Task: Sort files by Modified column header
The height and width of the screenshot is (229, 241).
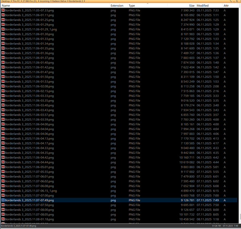Action: click(202, 6)
